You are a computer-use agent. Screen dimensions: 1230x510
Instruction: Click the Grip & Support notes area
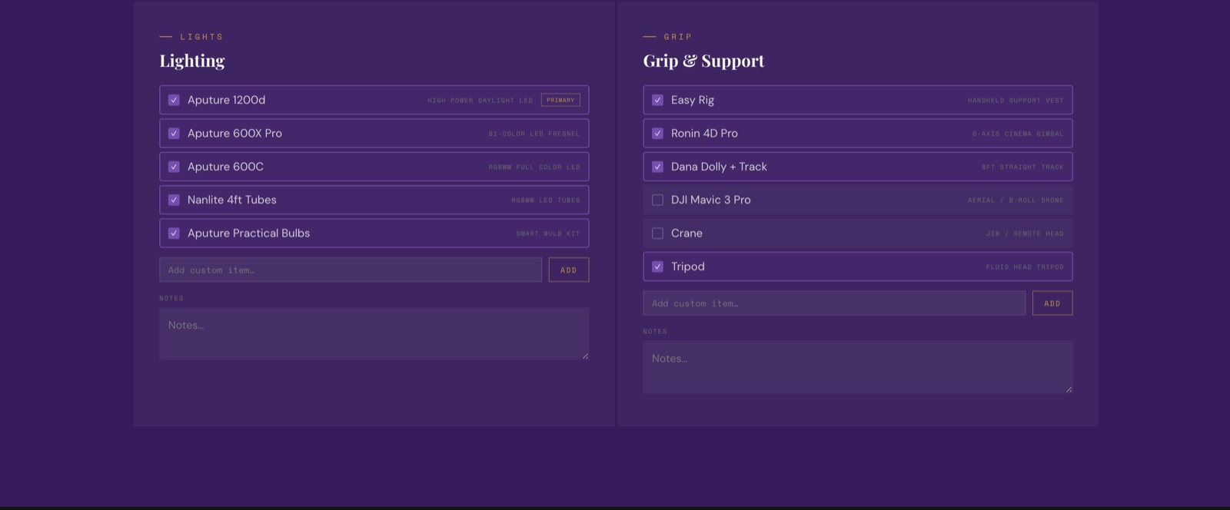[x=857, y=367]
